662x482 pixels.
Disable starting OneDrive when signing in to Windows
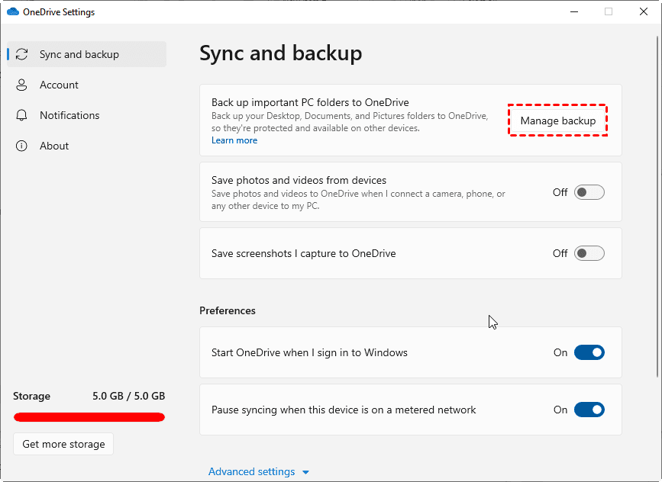pos(589,352)
